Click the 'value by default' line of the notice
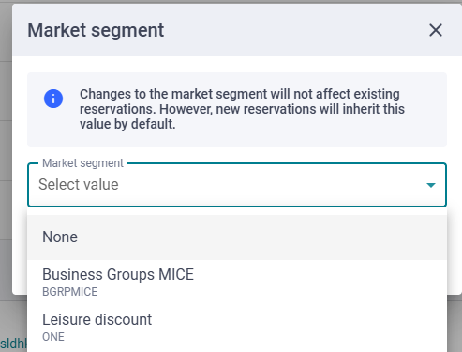 click(127, 124)
